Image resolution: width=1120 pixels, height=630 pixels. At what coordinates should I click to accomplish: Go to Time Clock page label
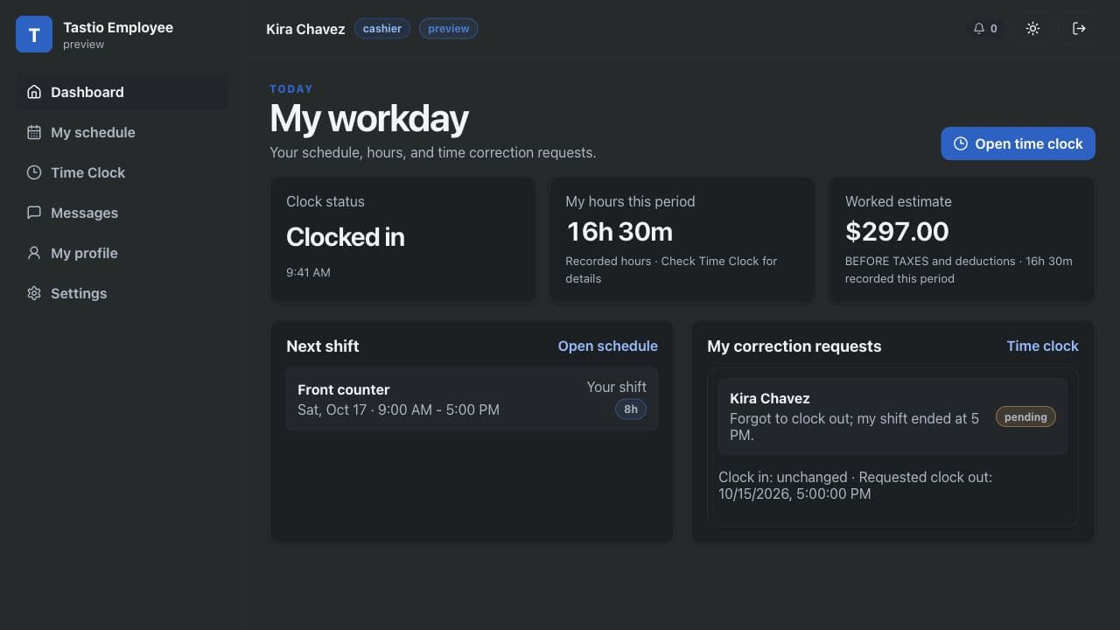coord(87,172)
